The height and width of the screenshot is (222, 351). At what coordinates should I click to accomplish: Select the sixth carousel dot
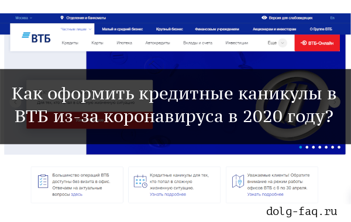click(333, 147)
